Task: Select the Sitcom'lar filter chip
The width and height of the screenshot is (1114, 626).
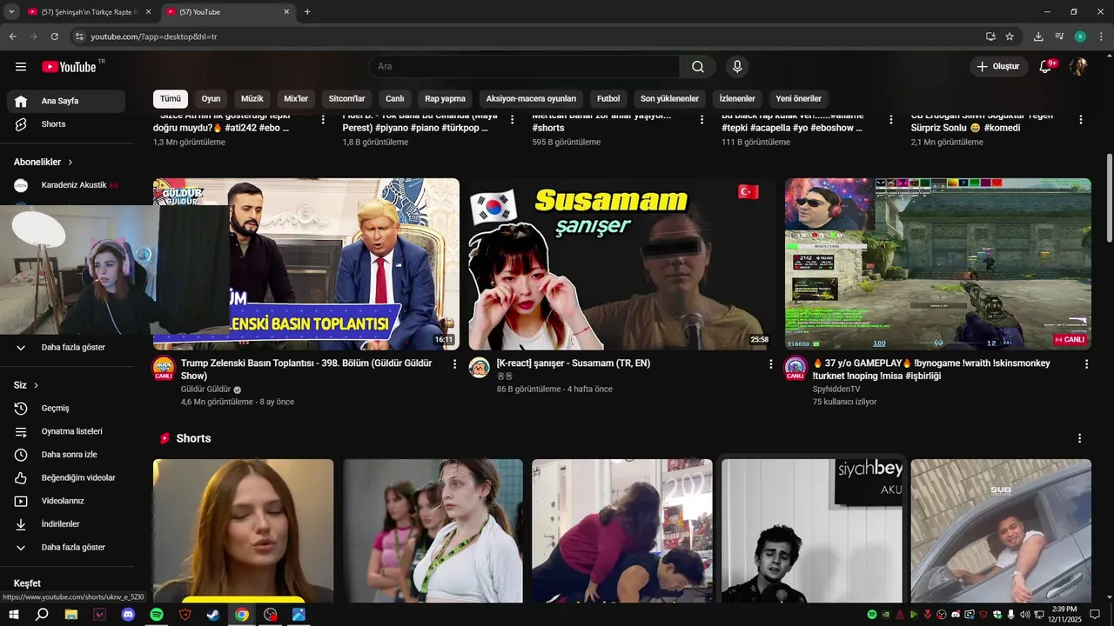Action: click(x=346, y=99)
